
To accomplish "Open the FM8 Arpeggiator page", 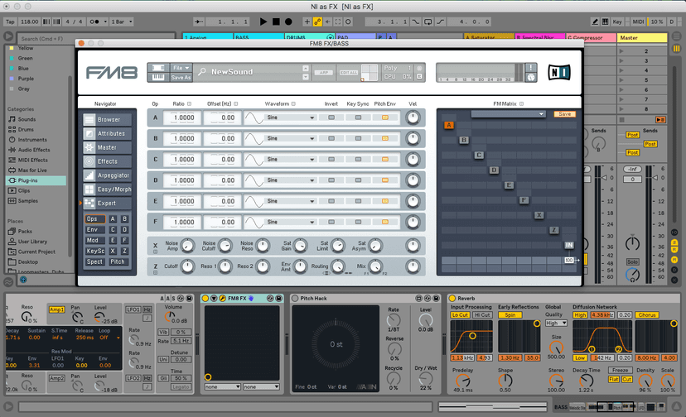I will coord(107,175).
